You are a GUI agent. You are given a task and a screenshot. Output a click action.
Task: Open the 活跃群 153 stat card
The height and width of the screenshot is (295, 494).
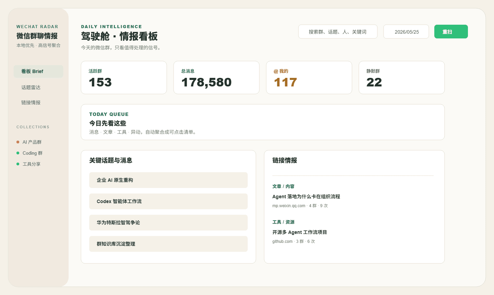[124, 78]
